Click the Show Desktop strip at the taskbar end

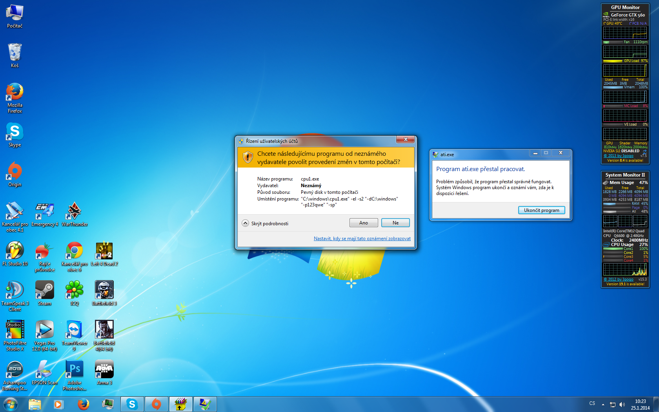(x=656, y=404)
